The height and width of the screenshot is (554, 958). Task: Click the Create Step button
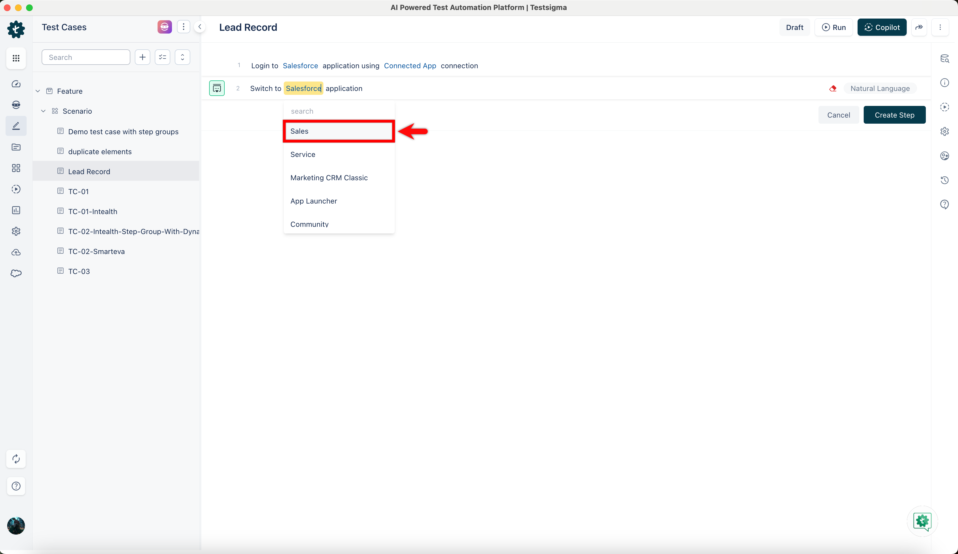click(x=894, y=115)
